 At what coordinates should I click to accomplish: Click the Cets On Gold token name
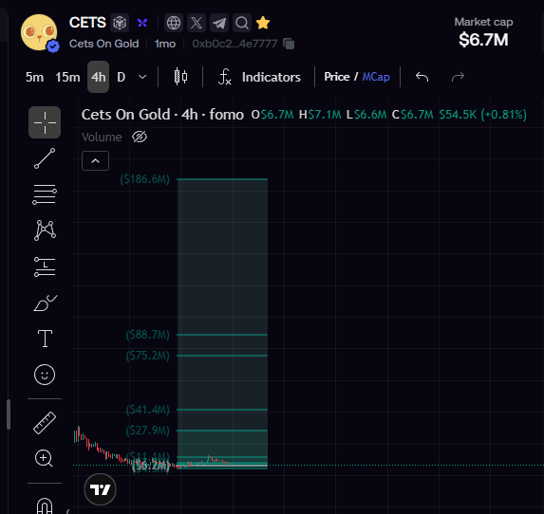tap(104, 44)
